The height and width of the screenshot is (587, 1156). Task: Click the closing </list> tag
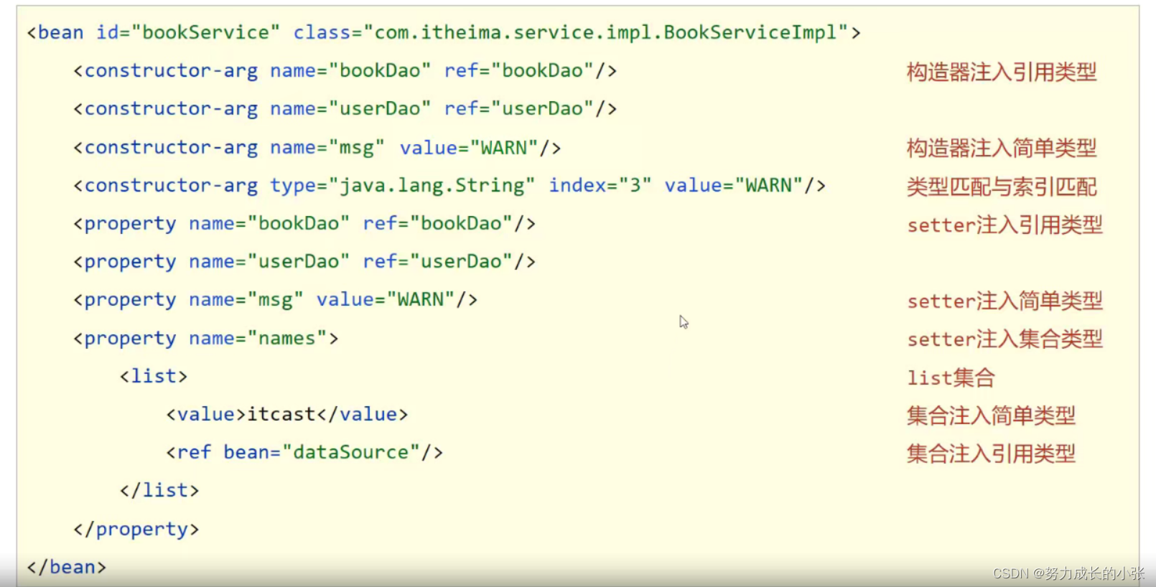point(159,491)
